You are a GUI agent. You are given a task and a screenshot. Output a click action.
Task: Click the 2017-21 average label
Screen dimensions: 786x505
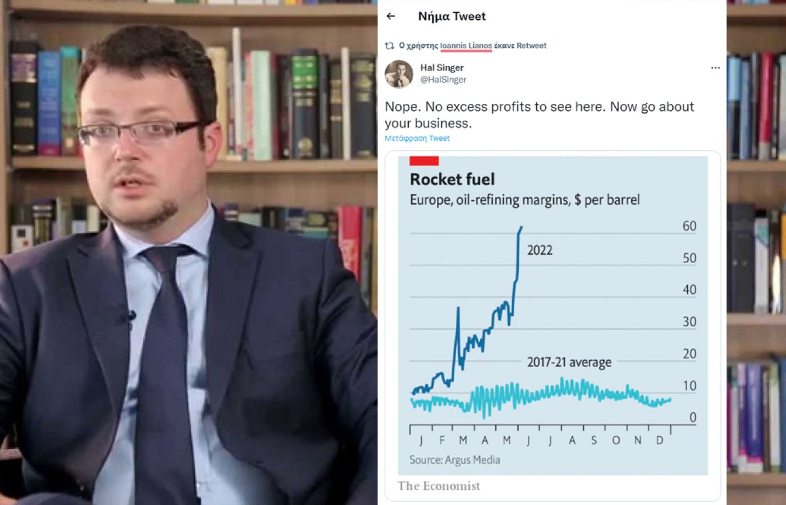coord(569,362)
